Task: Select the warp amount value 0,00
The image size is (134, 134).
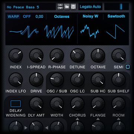Action: [39, 16]
